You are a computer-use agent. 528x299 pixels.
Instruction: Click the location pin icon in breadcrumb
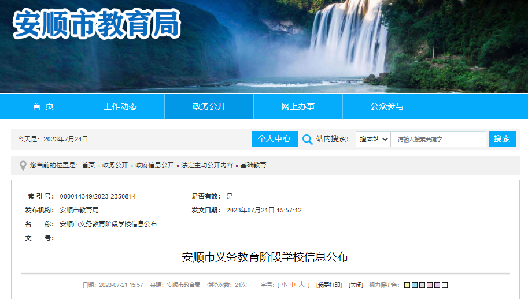[x=23, y=166]
